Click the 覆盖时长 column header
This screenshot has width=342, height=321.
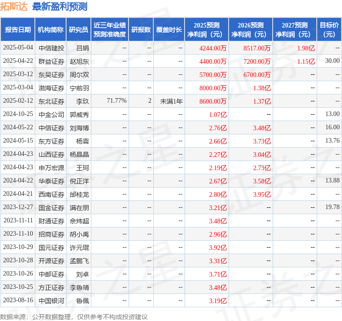coord(169,30)
